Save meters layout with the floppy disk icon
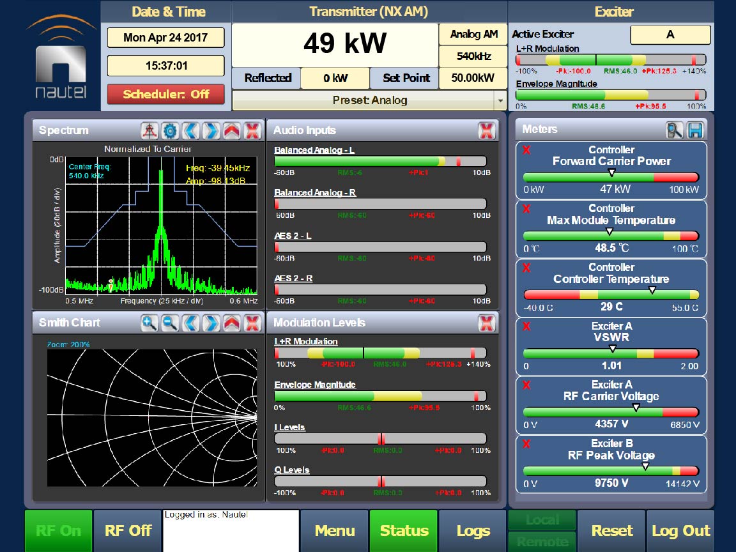The image size is (736, 552). click(x=696, y=129)
